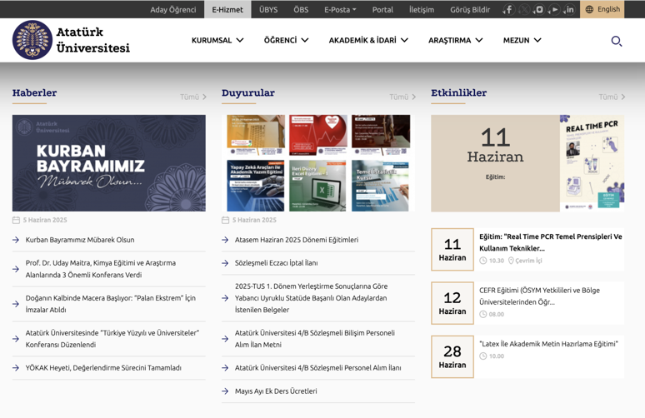Click the Etkinlikler section heading

458,93
